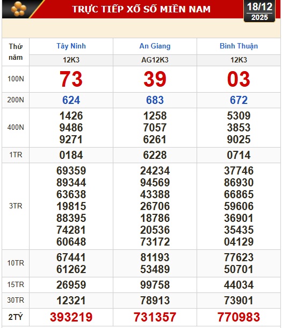This screenshot has height=328, width=282.
Task: Select the 3TR number 43388
Action: click(155, 194)
